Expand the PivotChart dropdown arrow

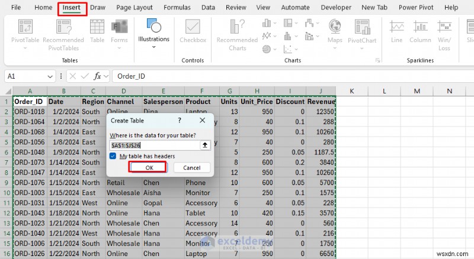coord(362,48)
